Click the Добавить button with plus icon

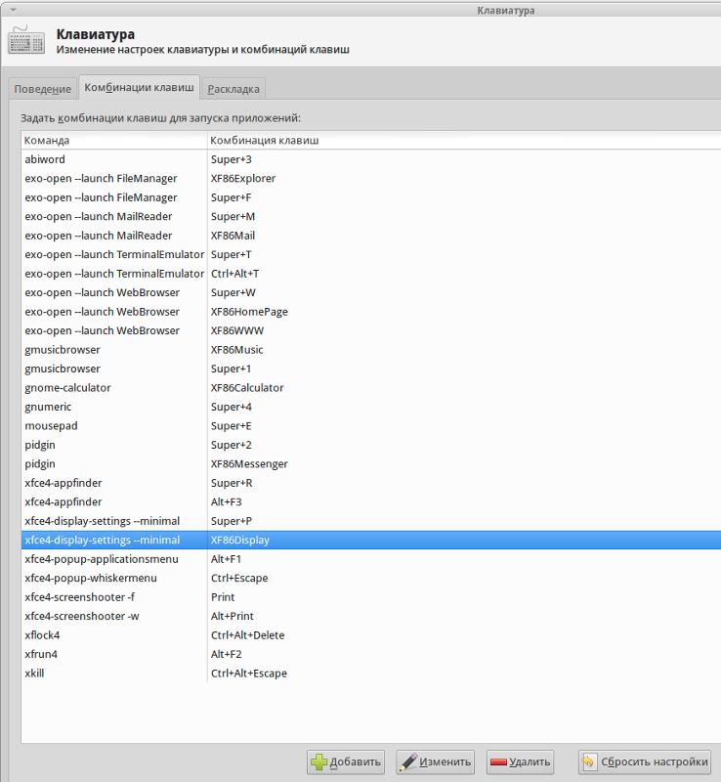(346, 762)
